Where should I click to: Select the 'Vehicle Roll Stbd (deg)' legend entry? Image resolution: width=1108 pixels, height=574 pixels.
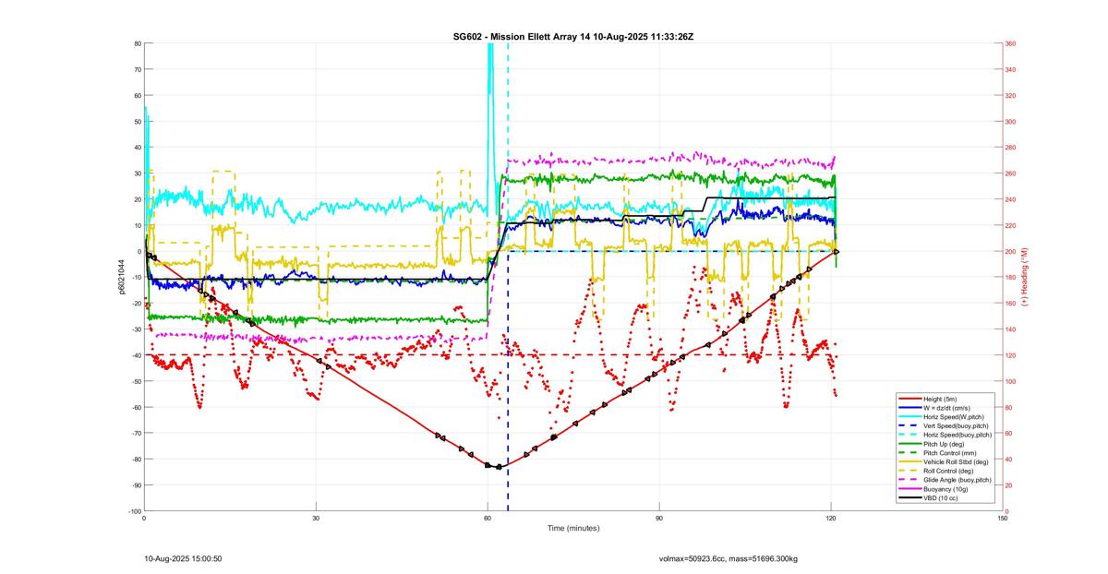tap(957, 461)
